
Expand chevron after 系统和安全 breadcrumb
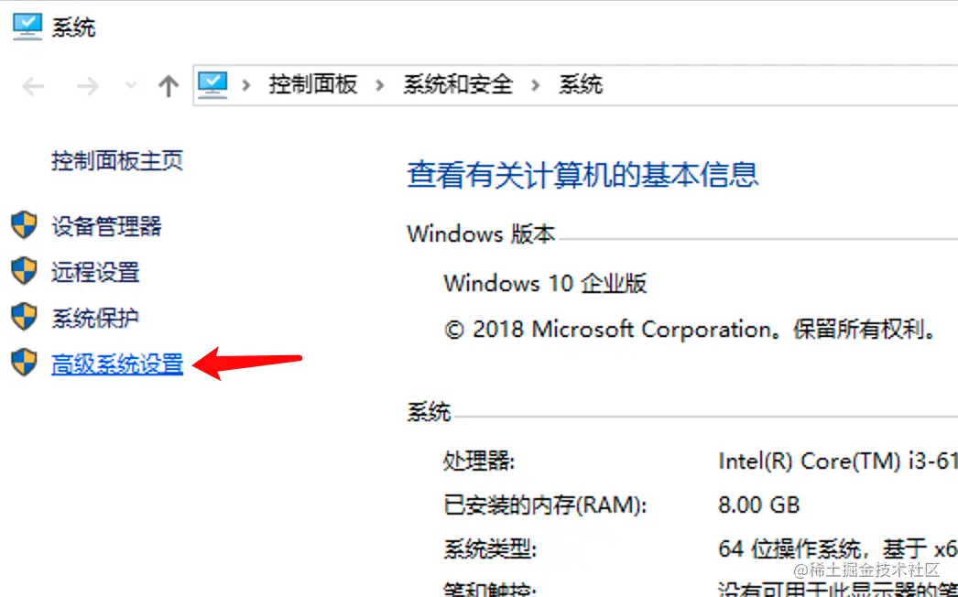(536, 85)
